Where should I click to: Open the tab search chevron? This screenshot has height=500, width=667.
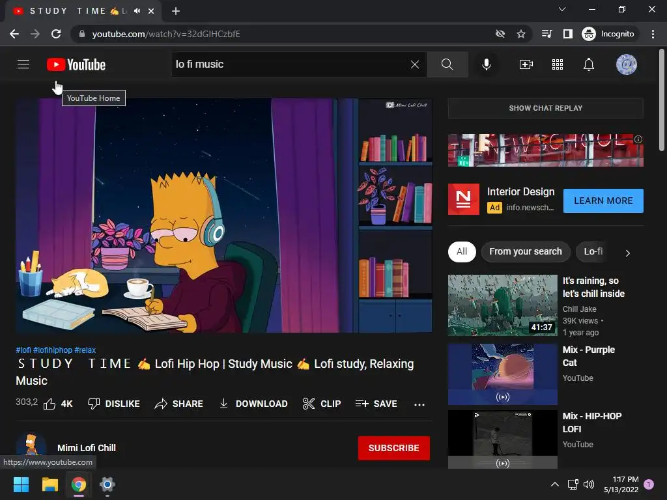coord(562,9)
